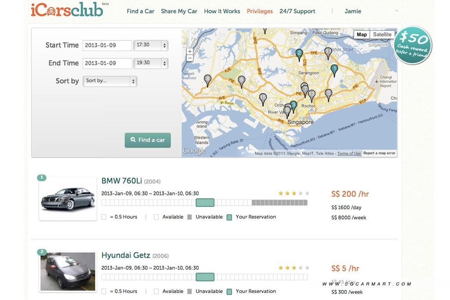
Task: Click the $50 cash reward badge
Action: click(412, 45)
